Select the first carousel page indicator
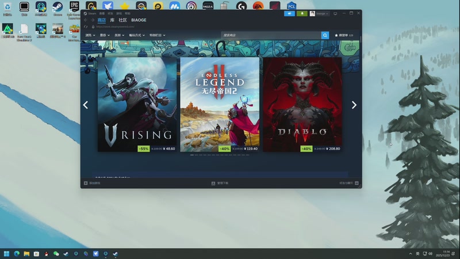The image size is (460, 259). (192, 155)
